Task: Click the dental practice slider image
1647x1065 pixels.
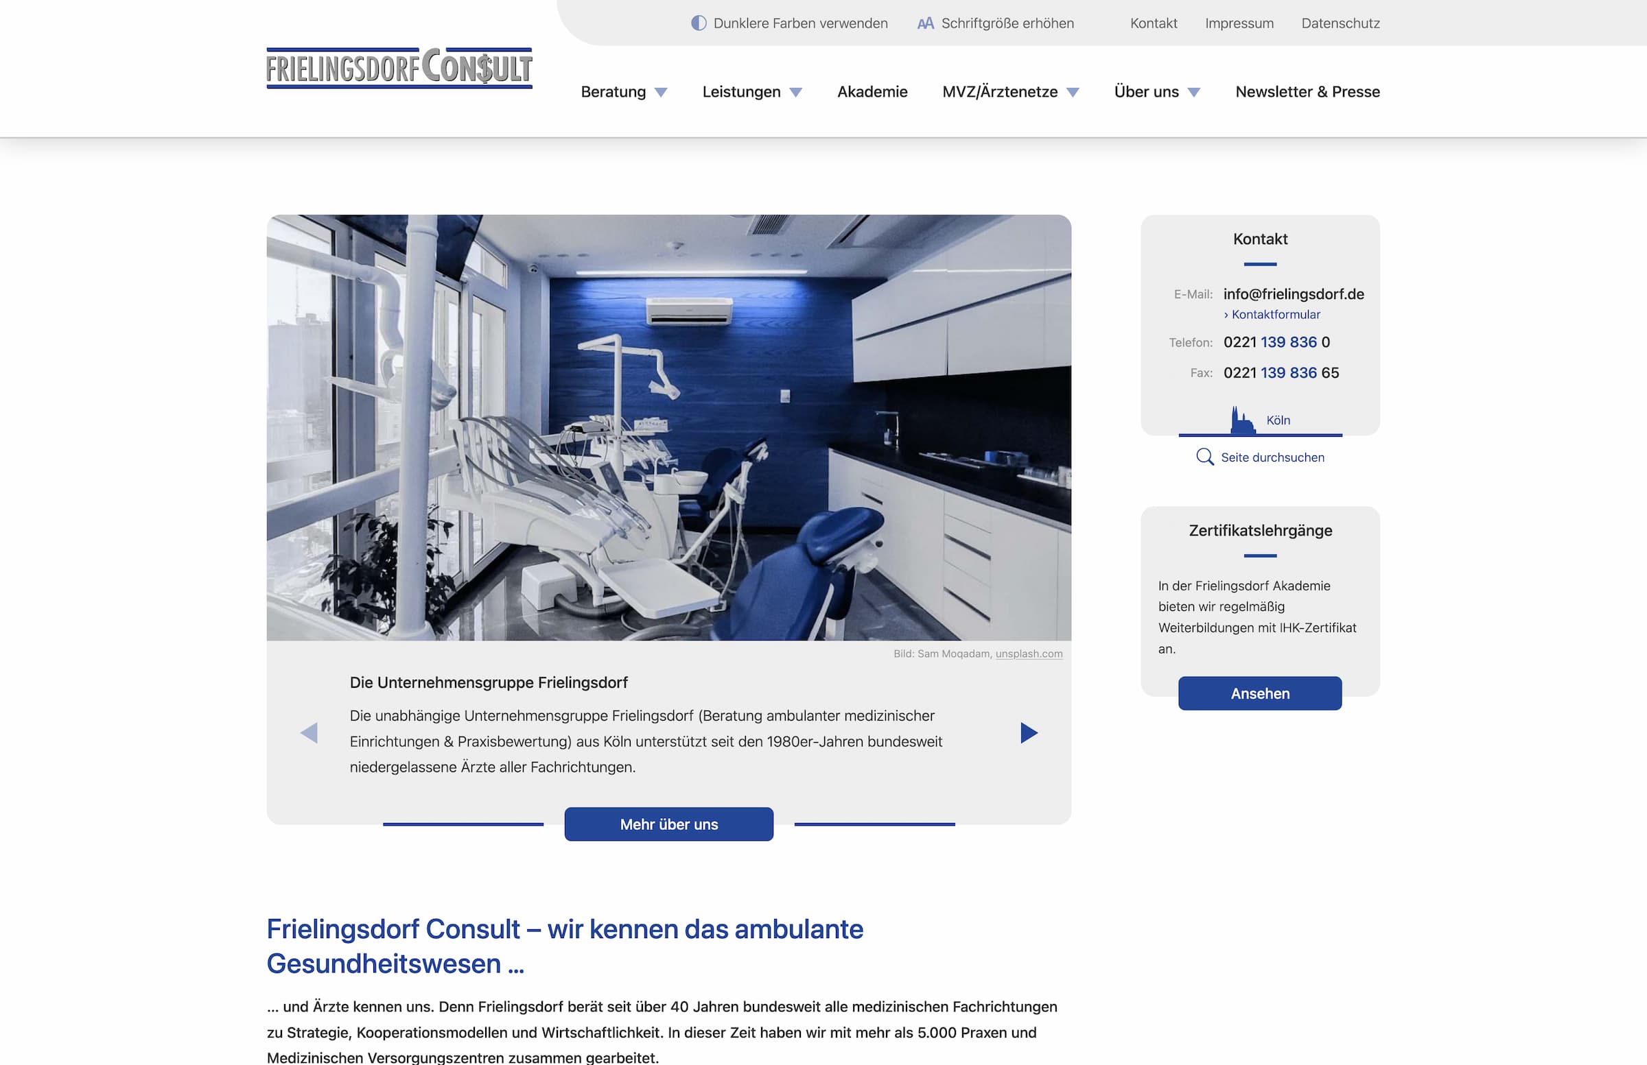Action: pos(668,427)
